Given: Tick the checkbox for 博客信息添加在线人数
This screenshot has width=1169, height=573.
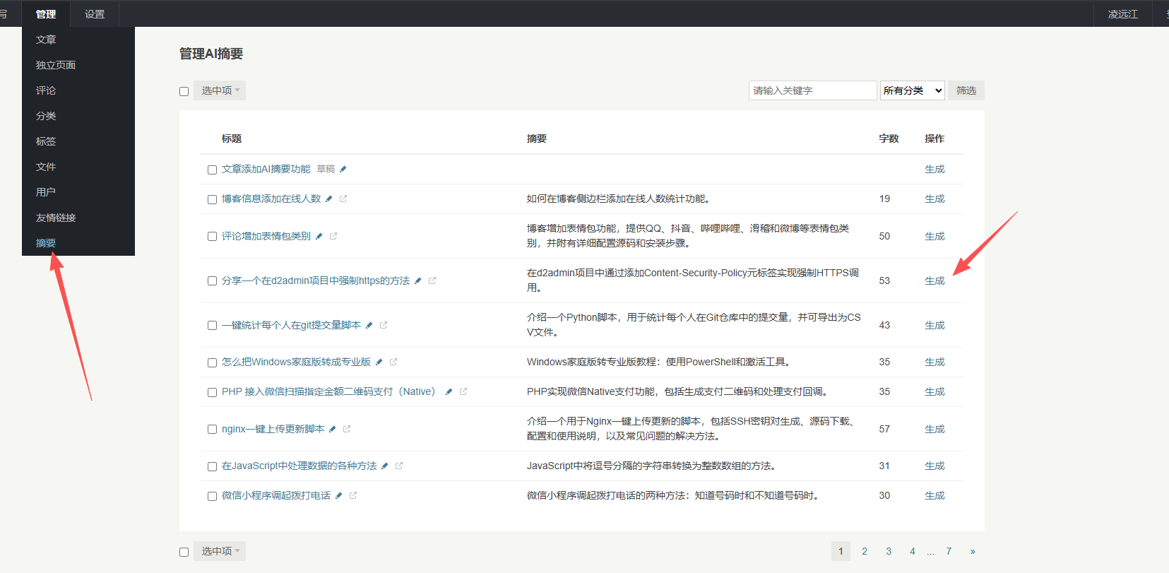Looking at the screenshot, I should (212, 199).
